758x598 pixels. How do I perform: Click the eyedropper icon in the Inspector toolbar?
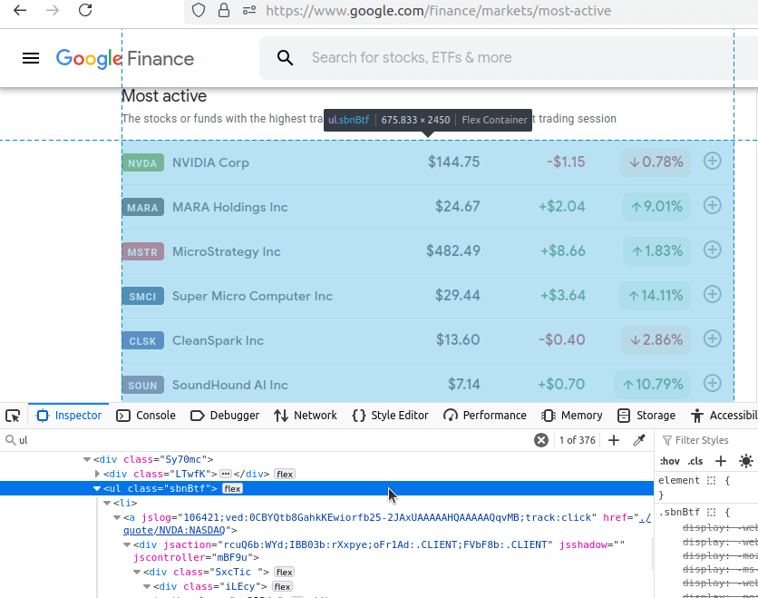tap(639, 439)
